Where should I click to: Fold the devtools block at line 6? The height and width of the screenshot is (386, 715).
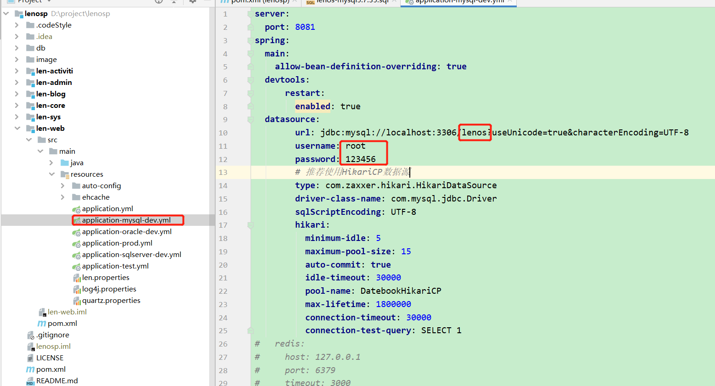pyautogui.click(x=251, y=80)
